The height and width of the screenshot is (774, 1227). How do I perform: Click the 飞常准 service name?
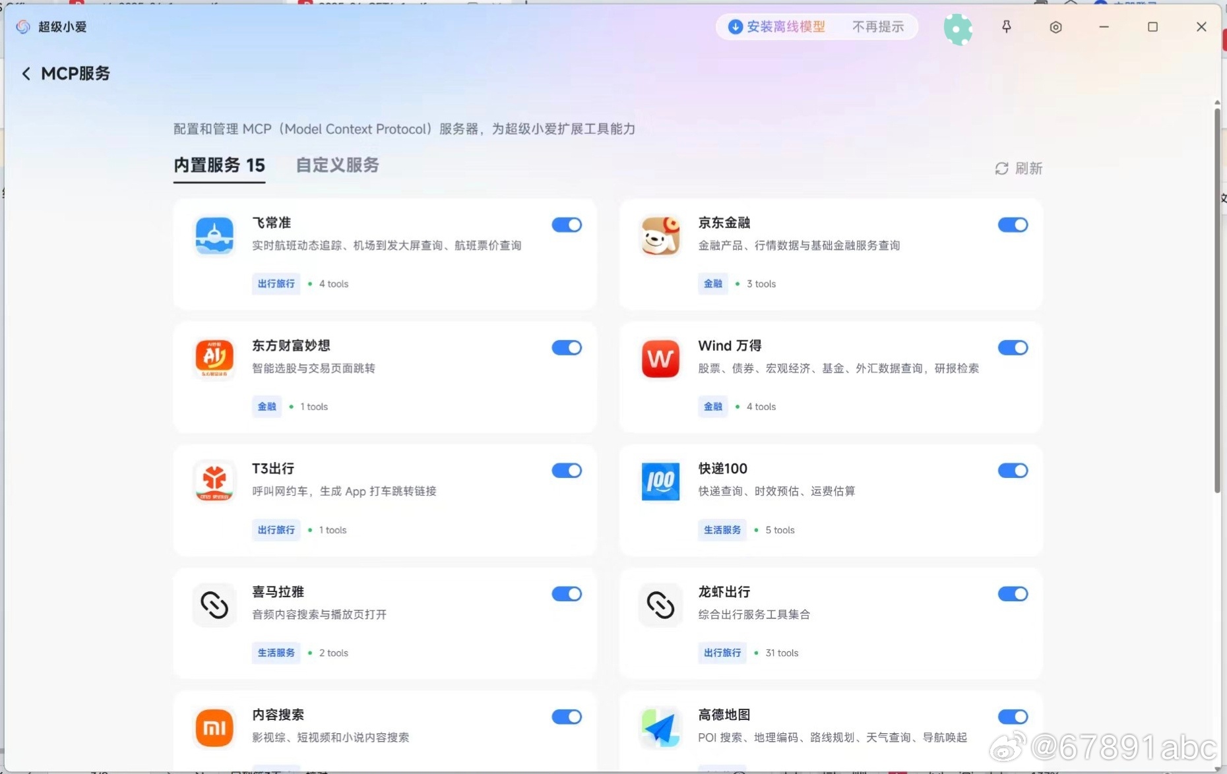(x=271, y=223)
